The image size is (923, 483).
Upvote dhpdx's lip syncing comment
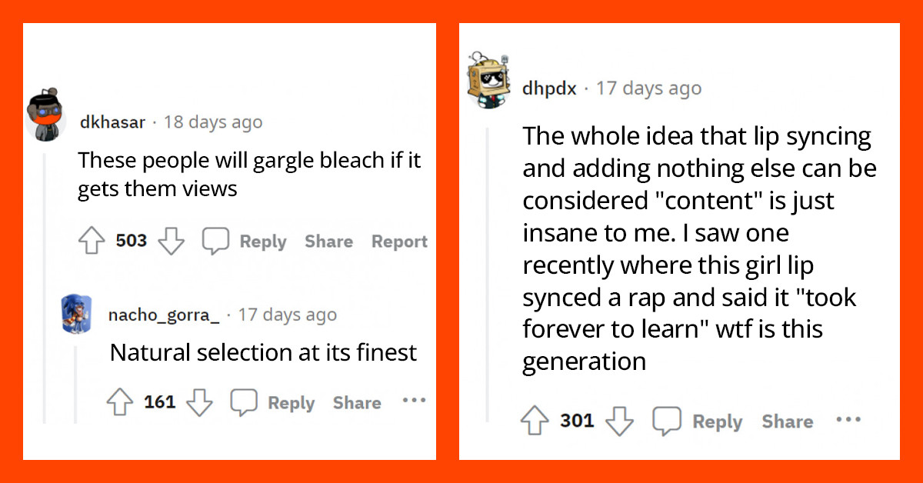pyautogui.click(x=535, y=421)
